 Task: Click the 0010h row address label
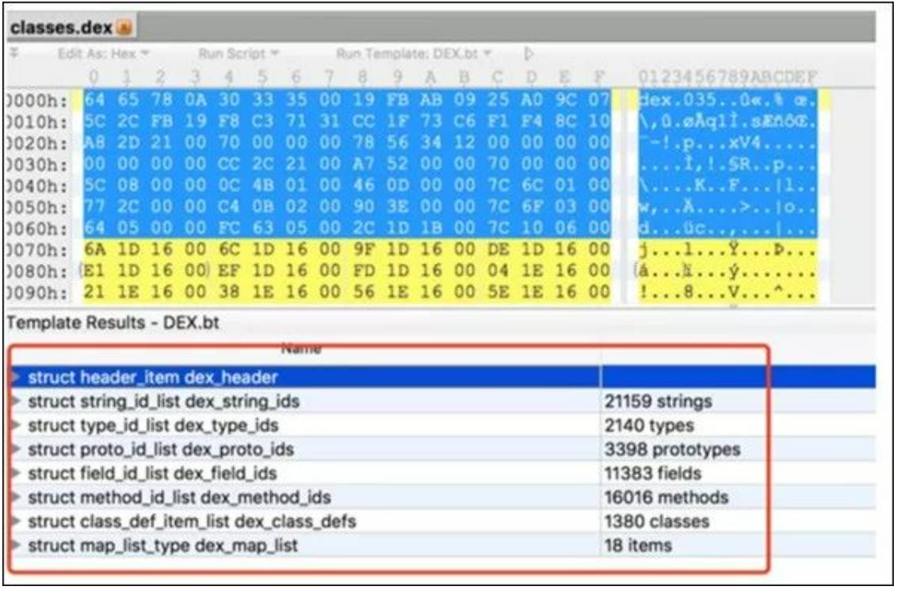click(36, 122)
